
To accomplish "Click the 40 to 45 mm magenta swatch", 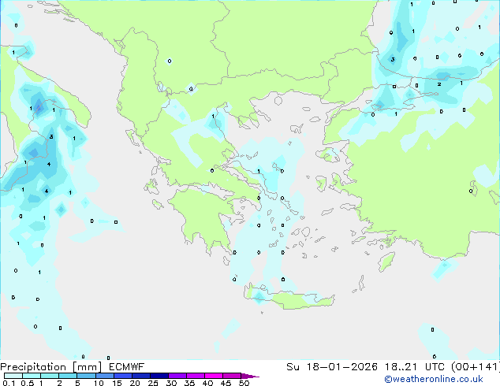I will tap(214, 376).
